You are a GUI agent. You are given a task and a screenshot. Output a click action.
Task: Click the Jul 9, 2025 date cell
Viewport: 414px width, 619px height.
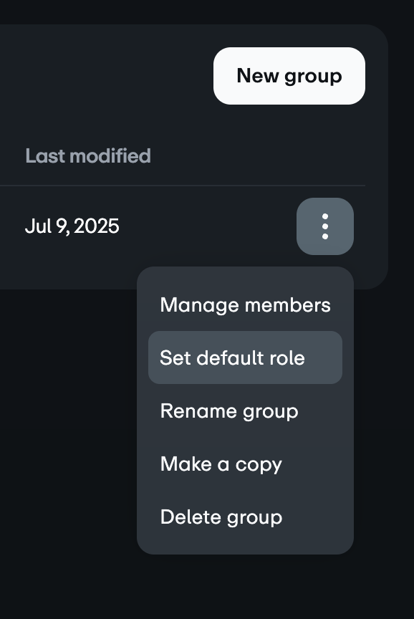[72, 226]
